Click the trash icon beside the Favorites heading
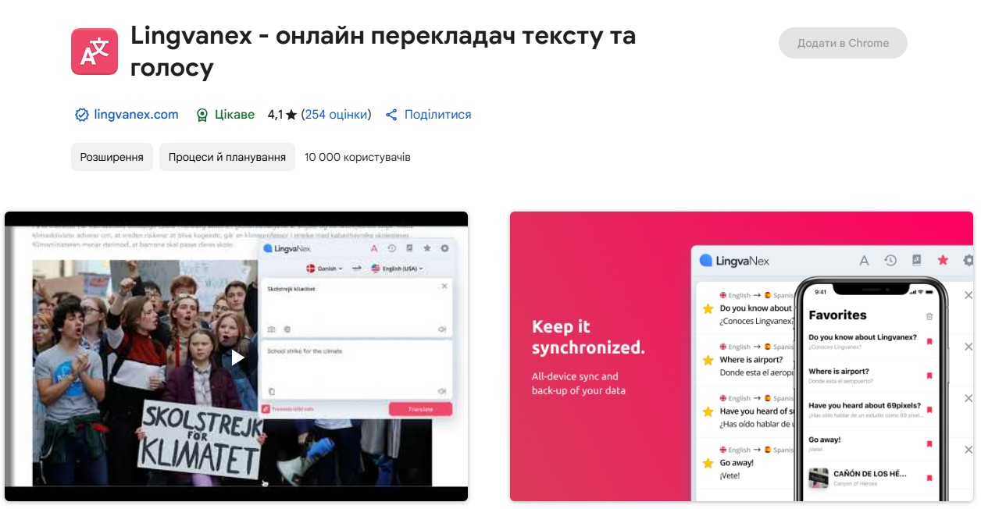This screenshot has height=509, width=981. (929, 316)
